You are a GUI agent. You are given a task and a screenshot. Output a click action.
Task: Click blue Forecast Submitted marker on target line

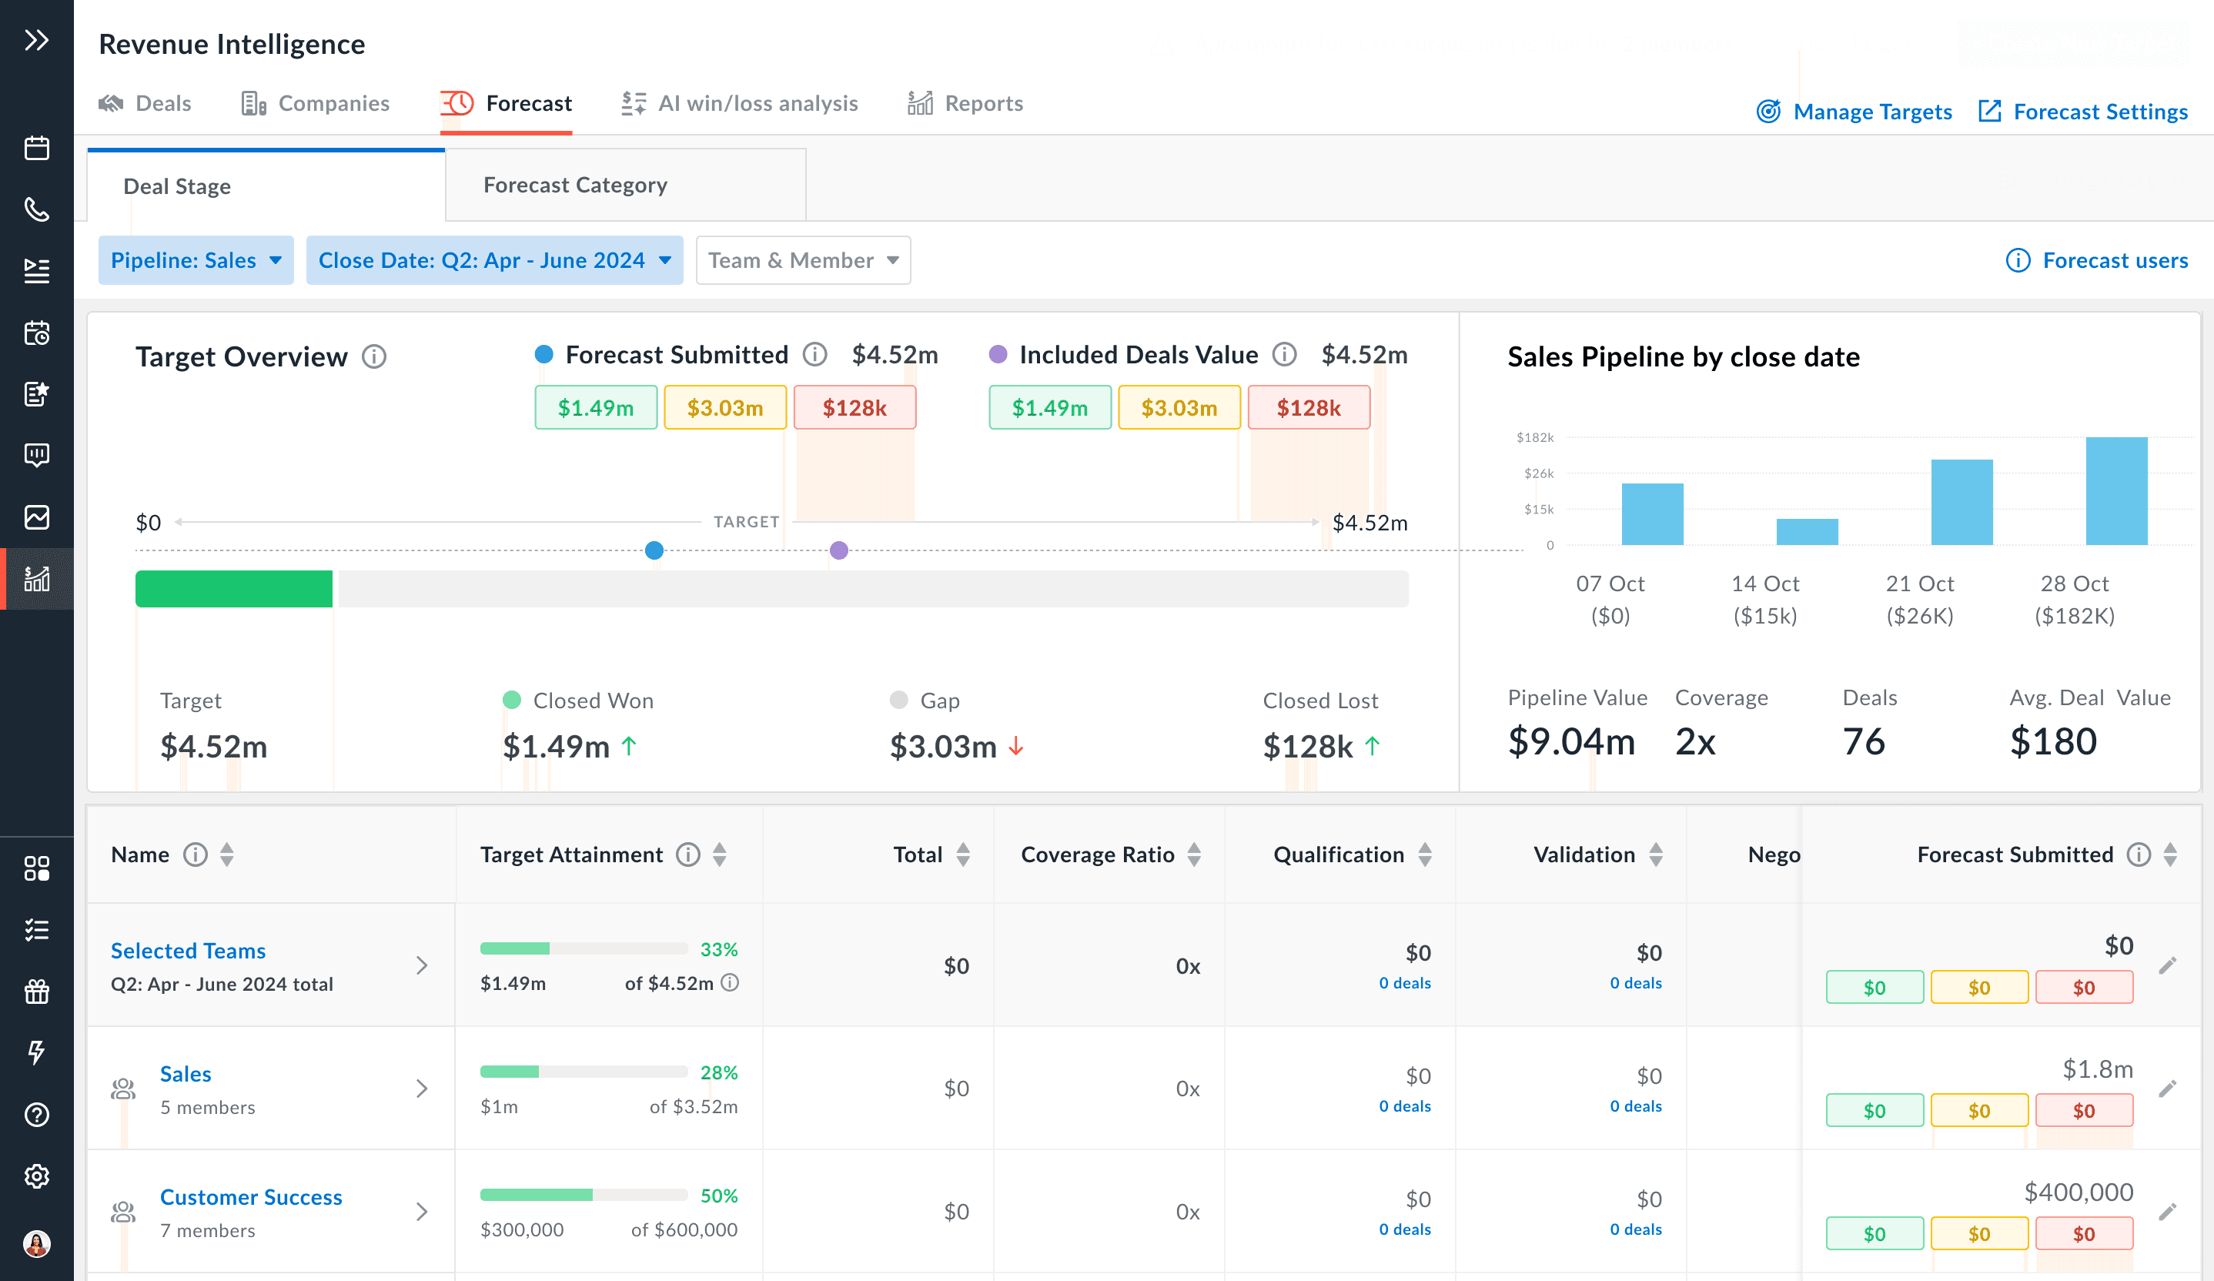coord(654,551)
